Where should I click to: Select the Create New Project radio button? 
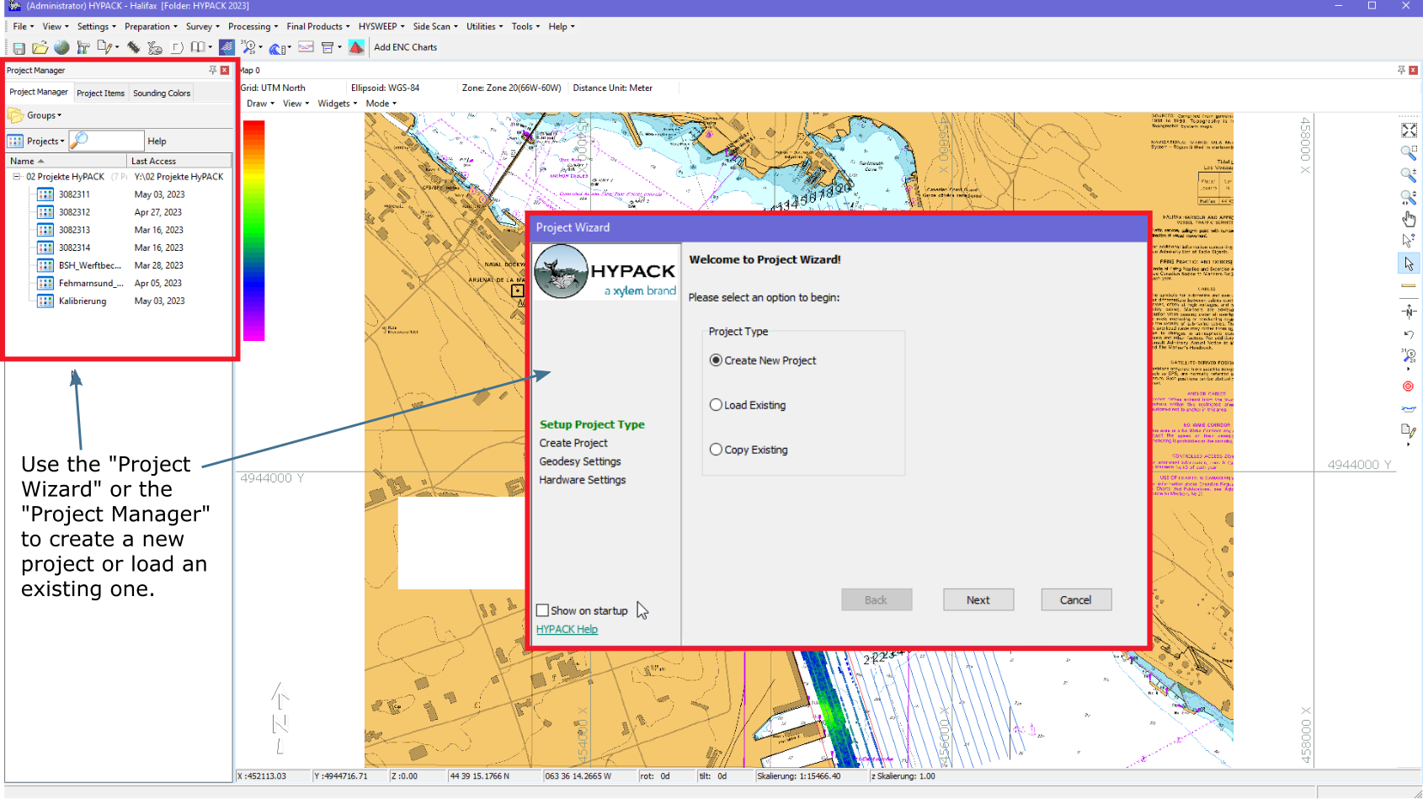[x=716, y=360]
